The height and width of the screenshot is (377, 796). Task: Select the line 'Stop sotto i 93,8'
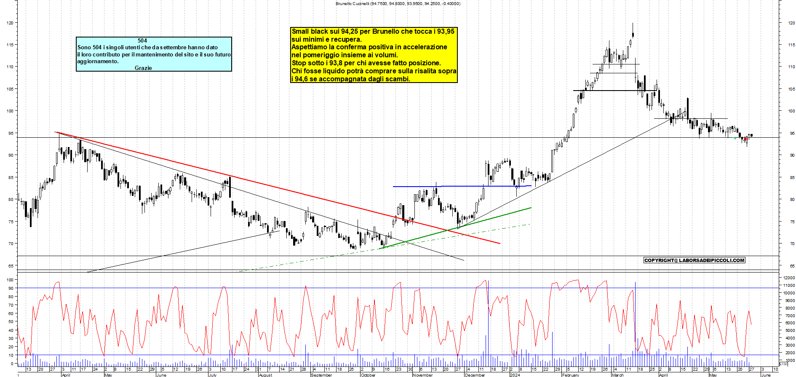click(x=366, y=63)
